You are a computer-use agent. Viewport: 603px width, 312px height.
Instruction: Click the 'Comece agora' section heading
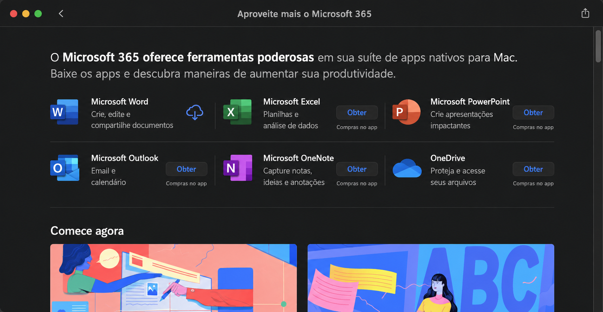(87, 231)
